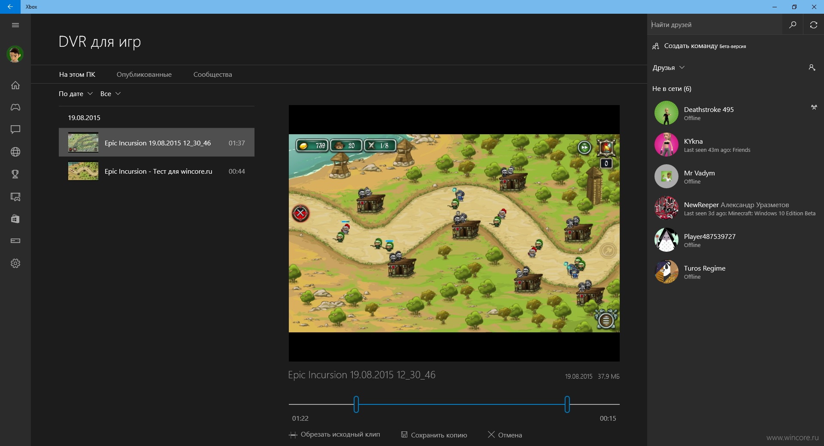Select clip 'Epic Incursion 19.08.2015 12_30_46'
This screenshot has width=824, height=446.
pyautogui.click(x=157, y=142)
